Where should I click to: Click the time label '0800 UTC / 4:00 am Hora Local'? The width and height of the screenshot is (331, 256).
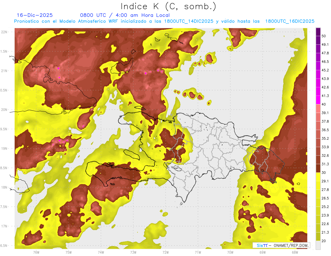pos(125,15)
